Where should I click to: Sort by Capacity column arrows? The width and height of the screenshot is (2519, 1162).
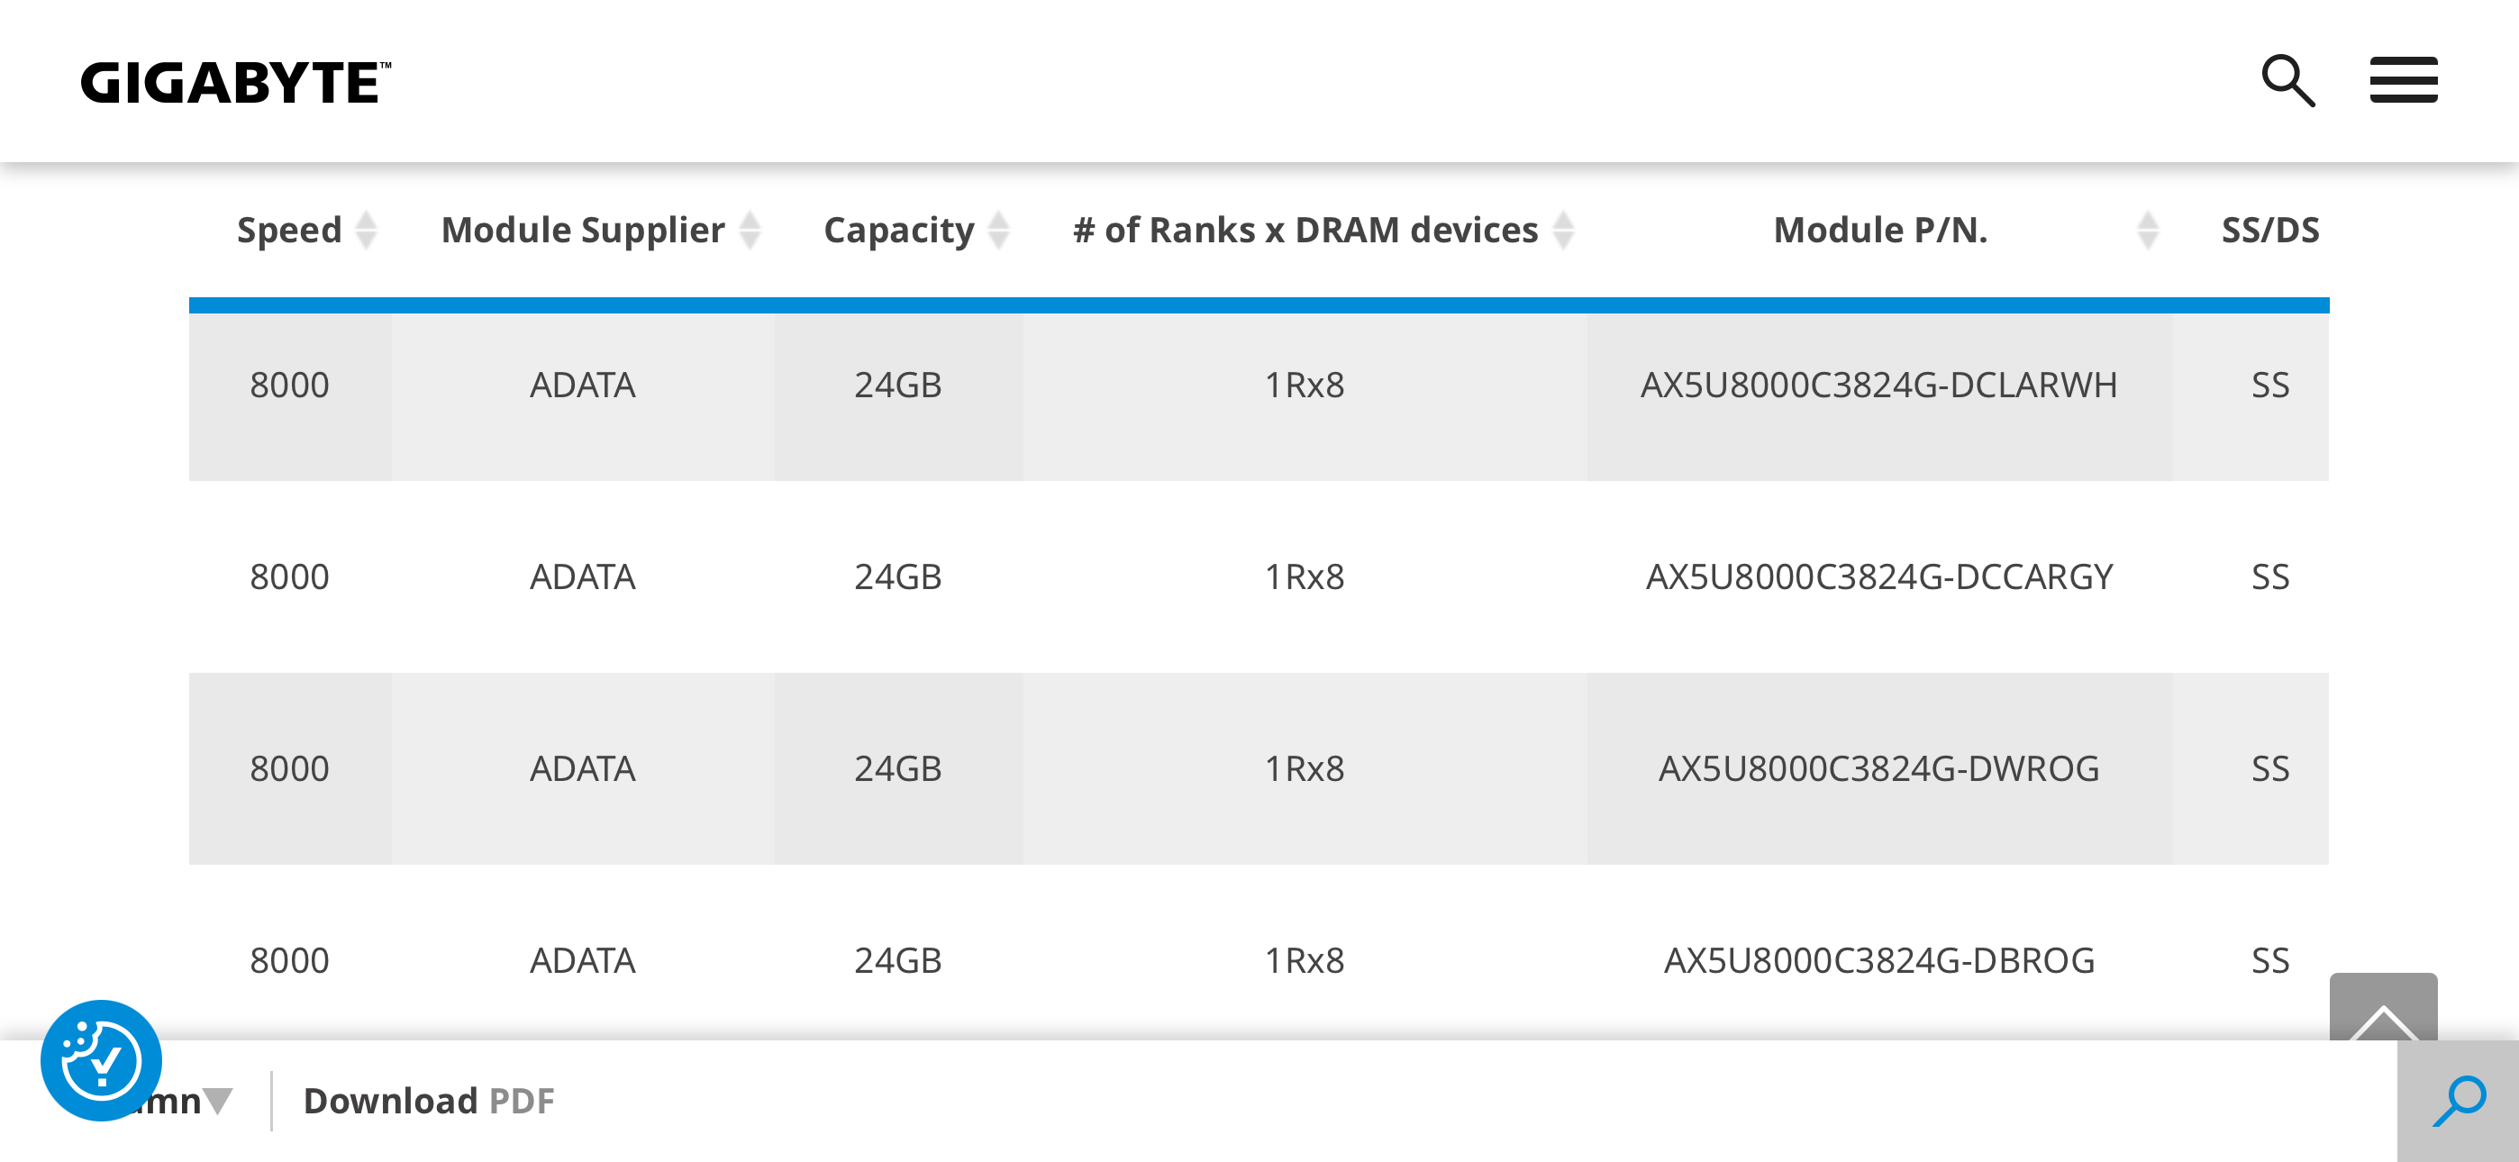coord(998,230)
